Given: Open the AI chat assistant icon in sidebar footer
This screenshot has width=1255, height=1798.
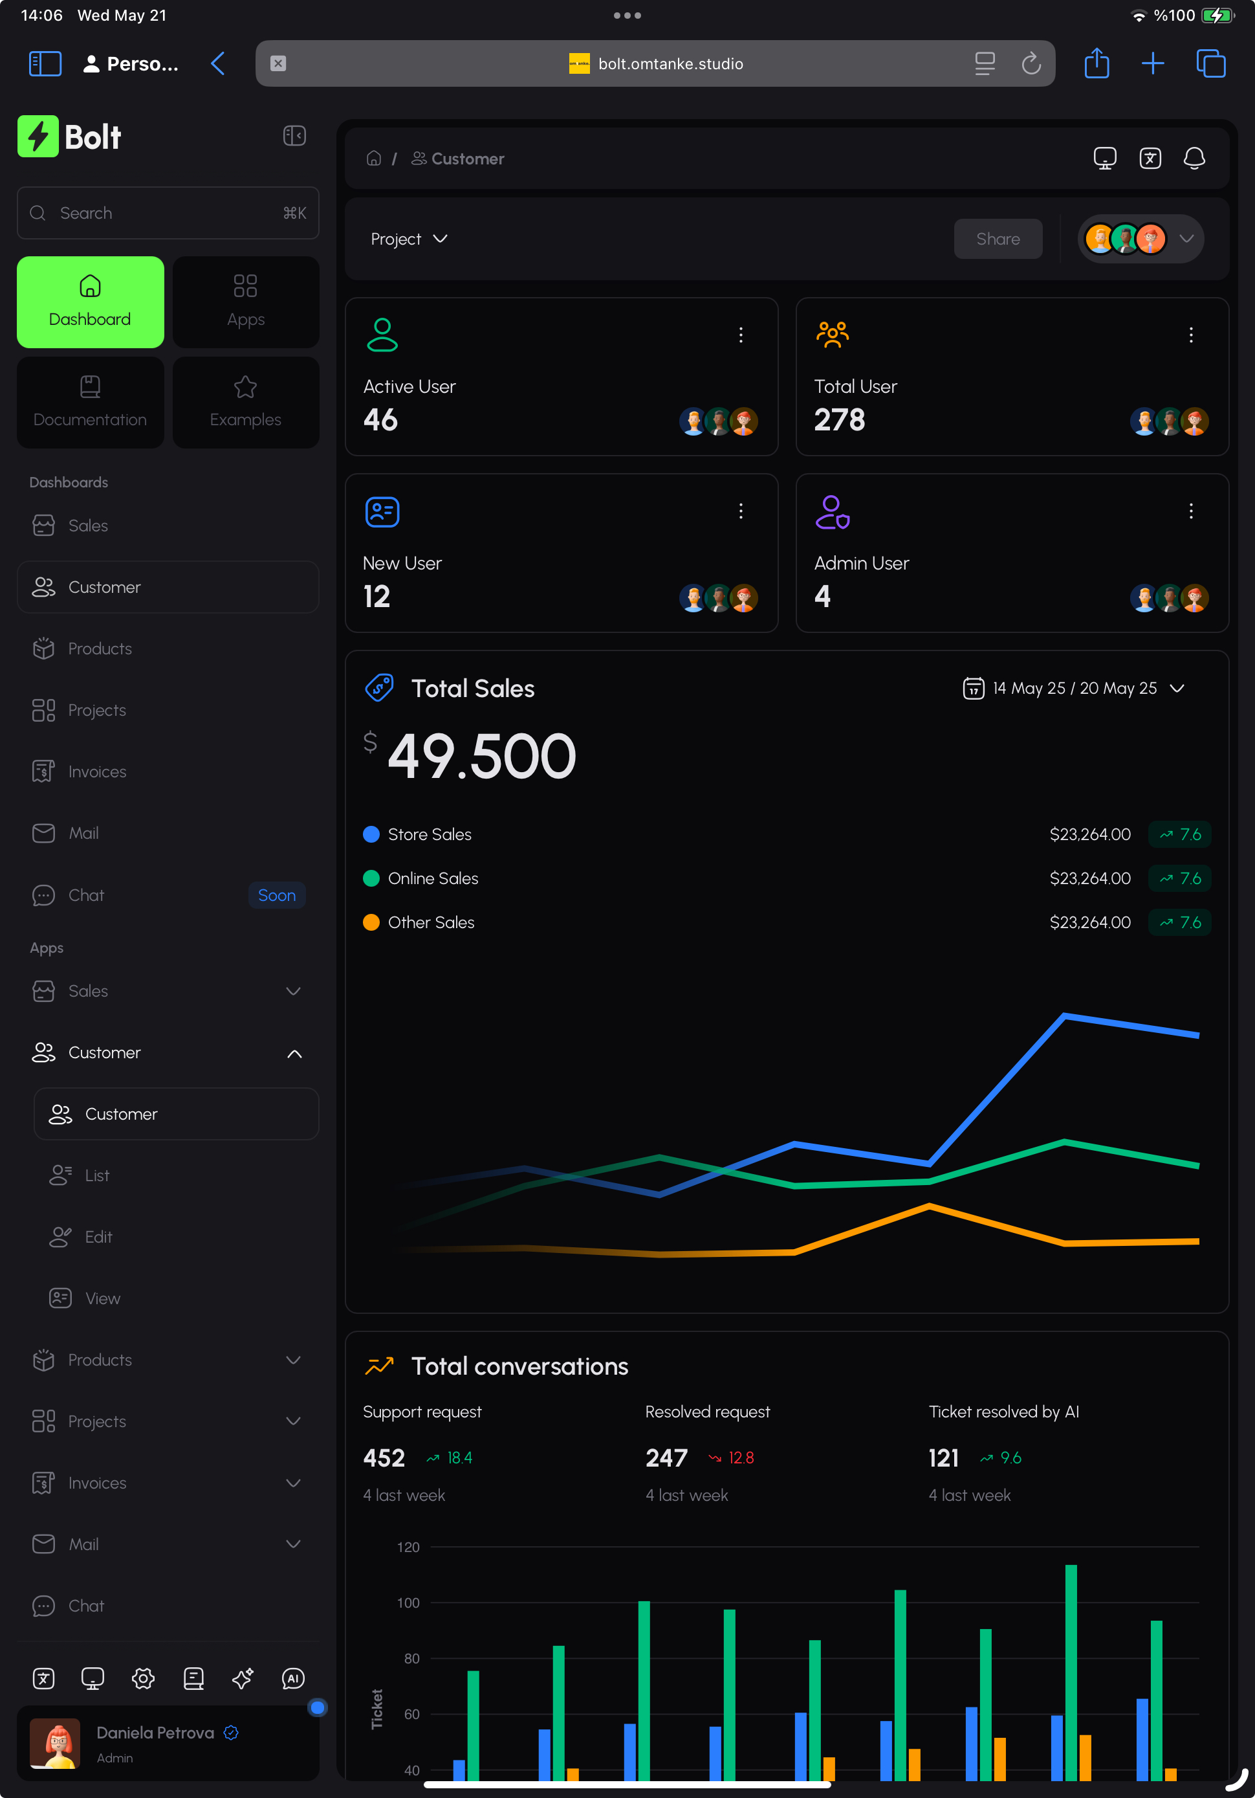Looking at the screenshot, I should click(x=293, y=1679).
